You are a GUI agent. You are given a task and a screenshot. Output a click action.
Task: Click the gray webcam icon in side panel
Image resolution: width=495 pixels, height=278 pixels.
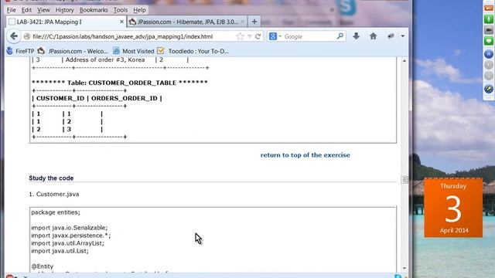[x=489, y=30]
